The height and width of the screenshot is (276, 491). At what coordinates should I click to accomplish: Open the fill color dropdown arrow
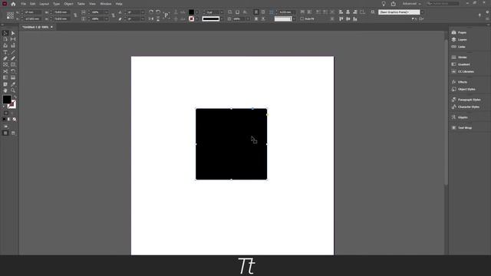[x=196, y=12]
